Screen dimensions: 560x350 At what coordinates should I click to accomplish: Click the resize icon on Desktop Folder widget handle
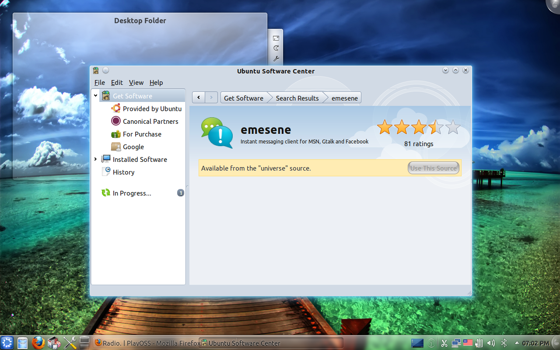pos(276,38)
